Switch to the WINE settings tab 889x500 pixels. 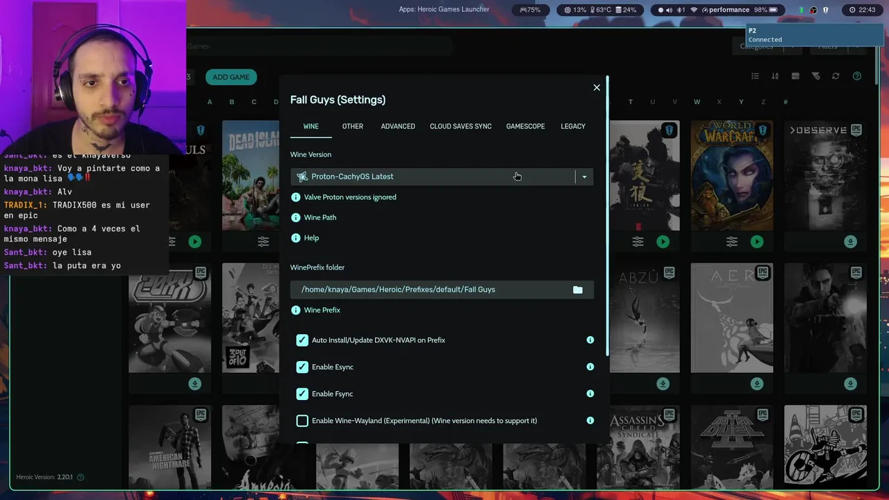pos(310,126)
